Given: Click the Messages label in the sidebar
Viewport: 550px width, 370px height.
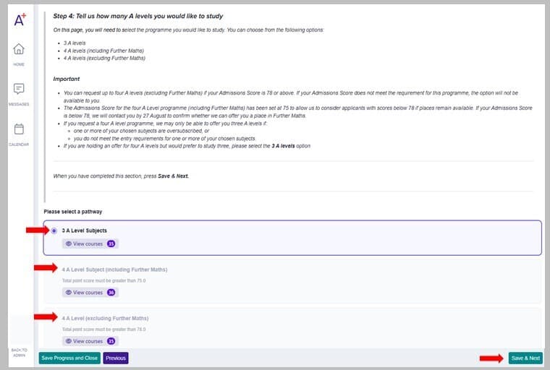Looking at the screenshot, I should (x=19, y=104).
